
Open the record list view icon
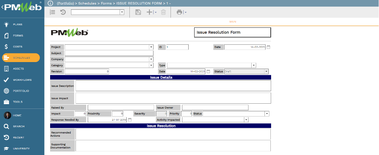coord(52,12)
